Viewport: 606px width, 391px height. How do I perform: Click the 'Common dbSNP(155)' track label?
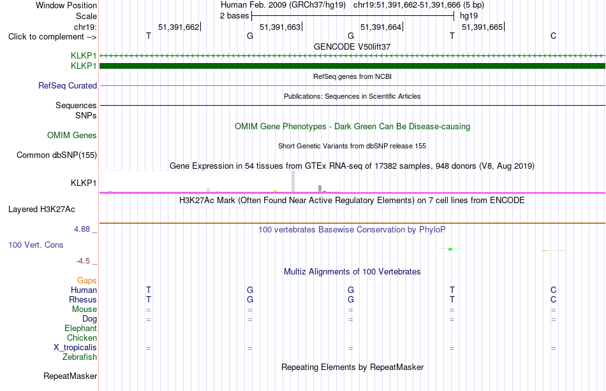click(57, 155)
